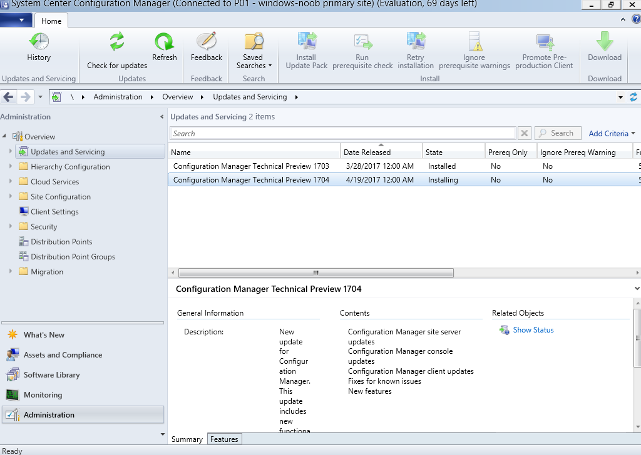Click Retry installation icon
Screen dimensions: 641x455
point(416,42)
